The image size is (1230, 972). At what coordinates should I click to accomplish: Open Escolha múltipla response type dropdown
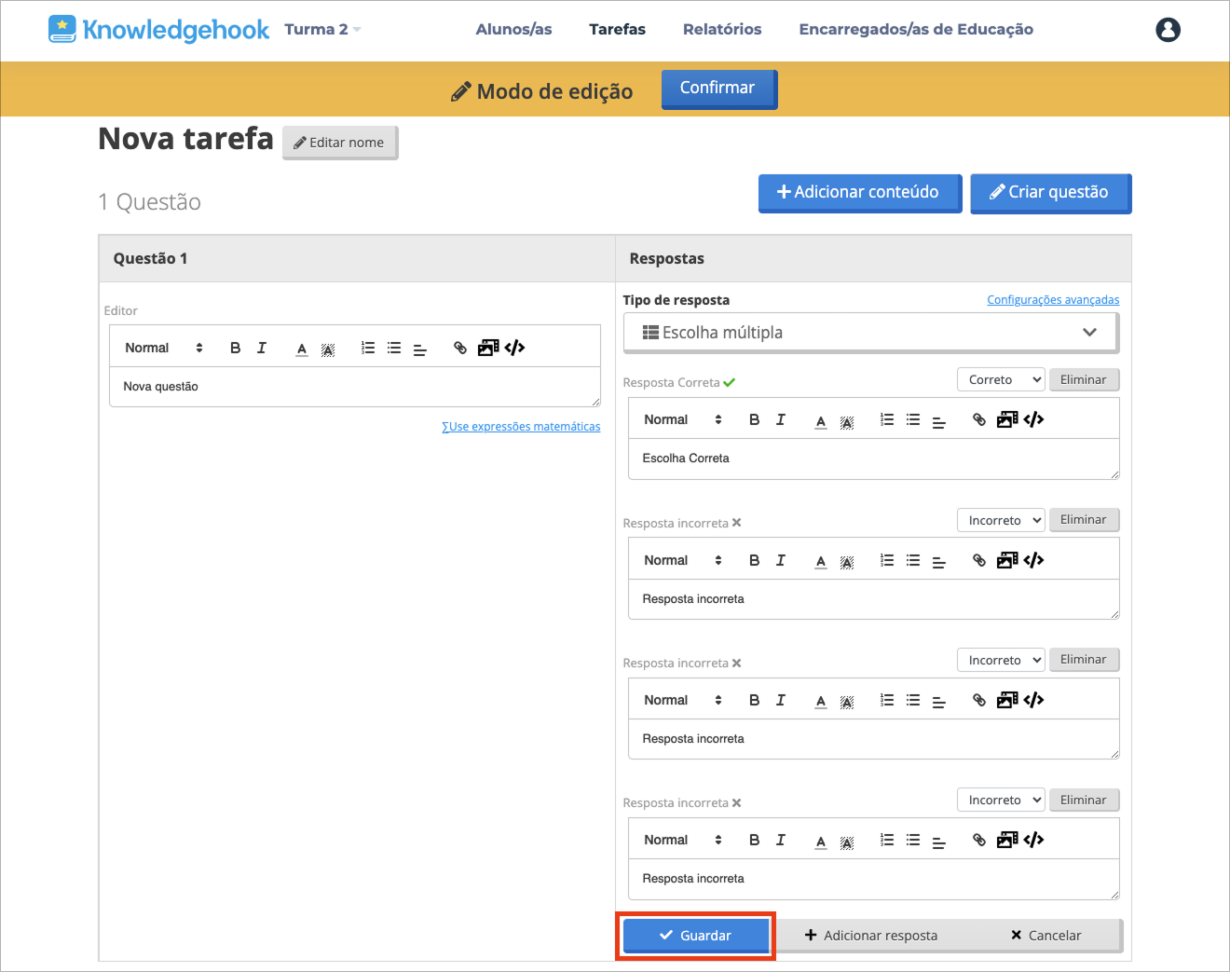tap(870, 333)
